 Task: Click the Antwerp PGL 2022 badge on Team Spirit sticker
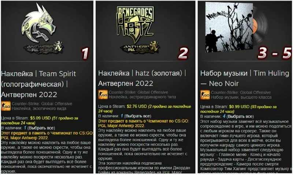click(x=44, y=48)
